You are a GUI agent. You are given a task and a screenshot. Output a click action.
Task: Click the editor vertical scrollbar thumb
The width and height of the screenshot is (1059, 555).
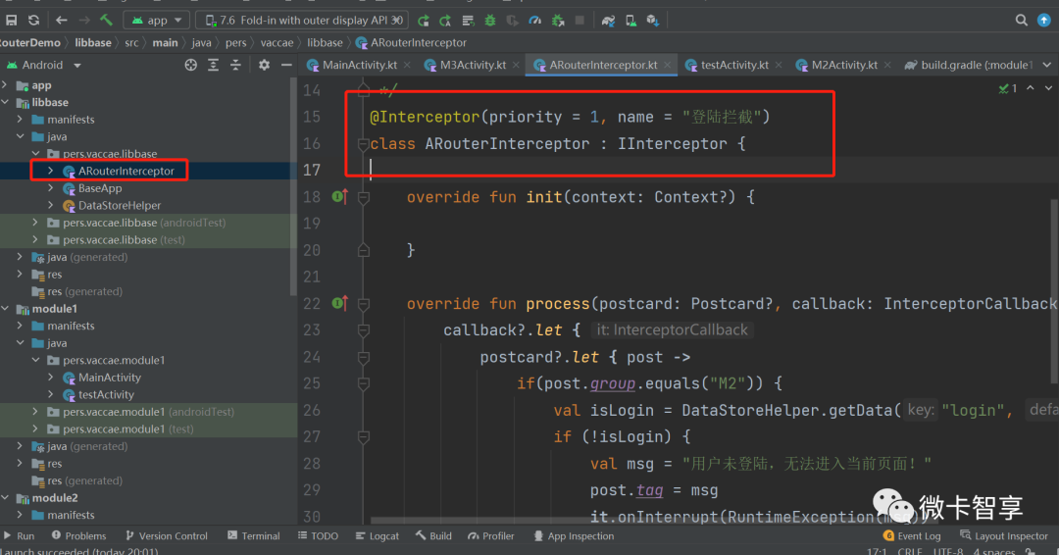(1053, 290)
